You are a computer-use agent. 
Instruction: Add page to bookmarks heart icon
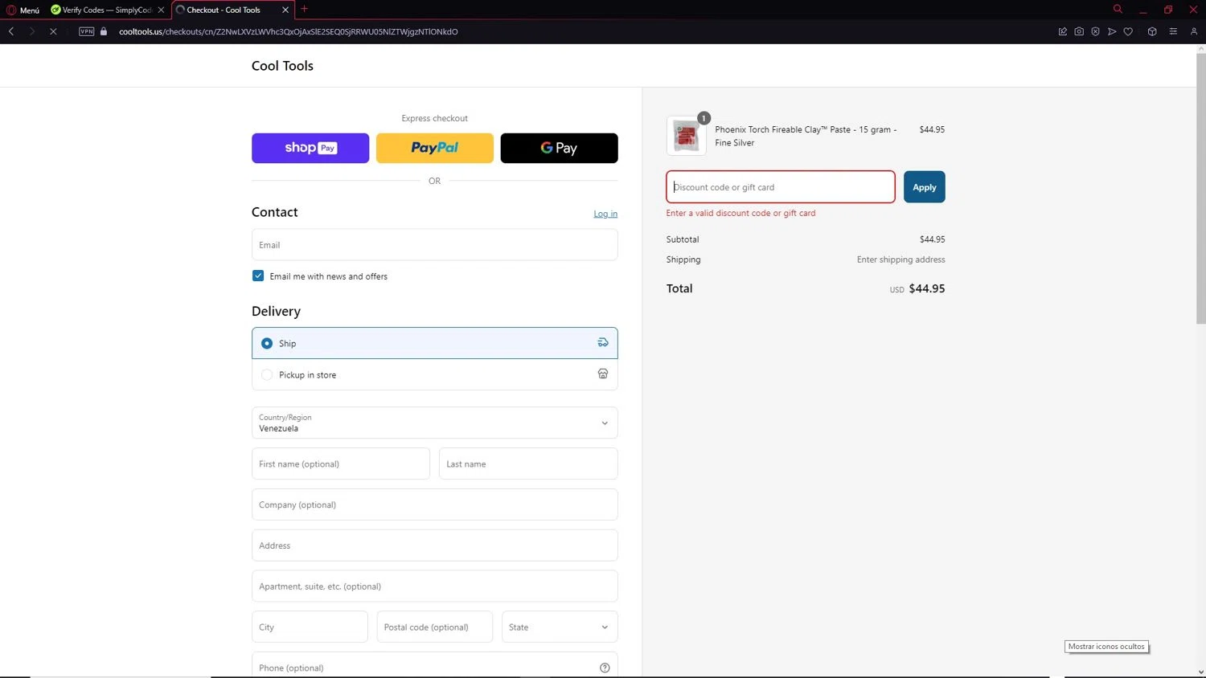coord(1128,31)
